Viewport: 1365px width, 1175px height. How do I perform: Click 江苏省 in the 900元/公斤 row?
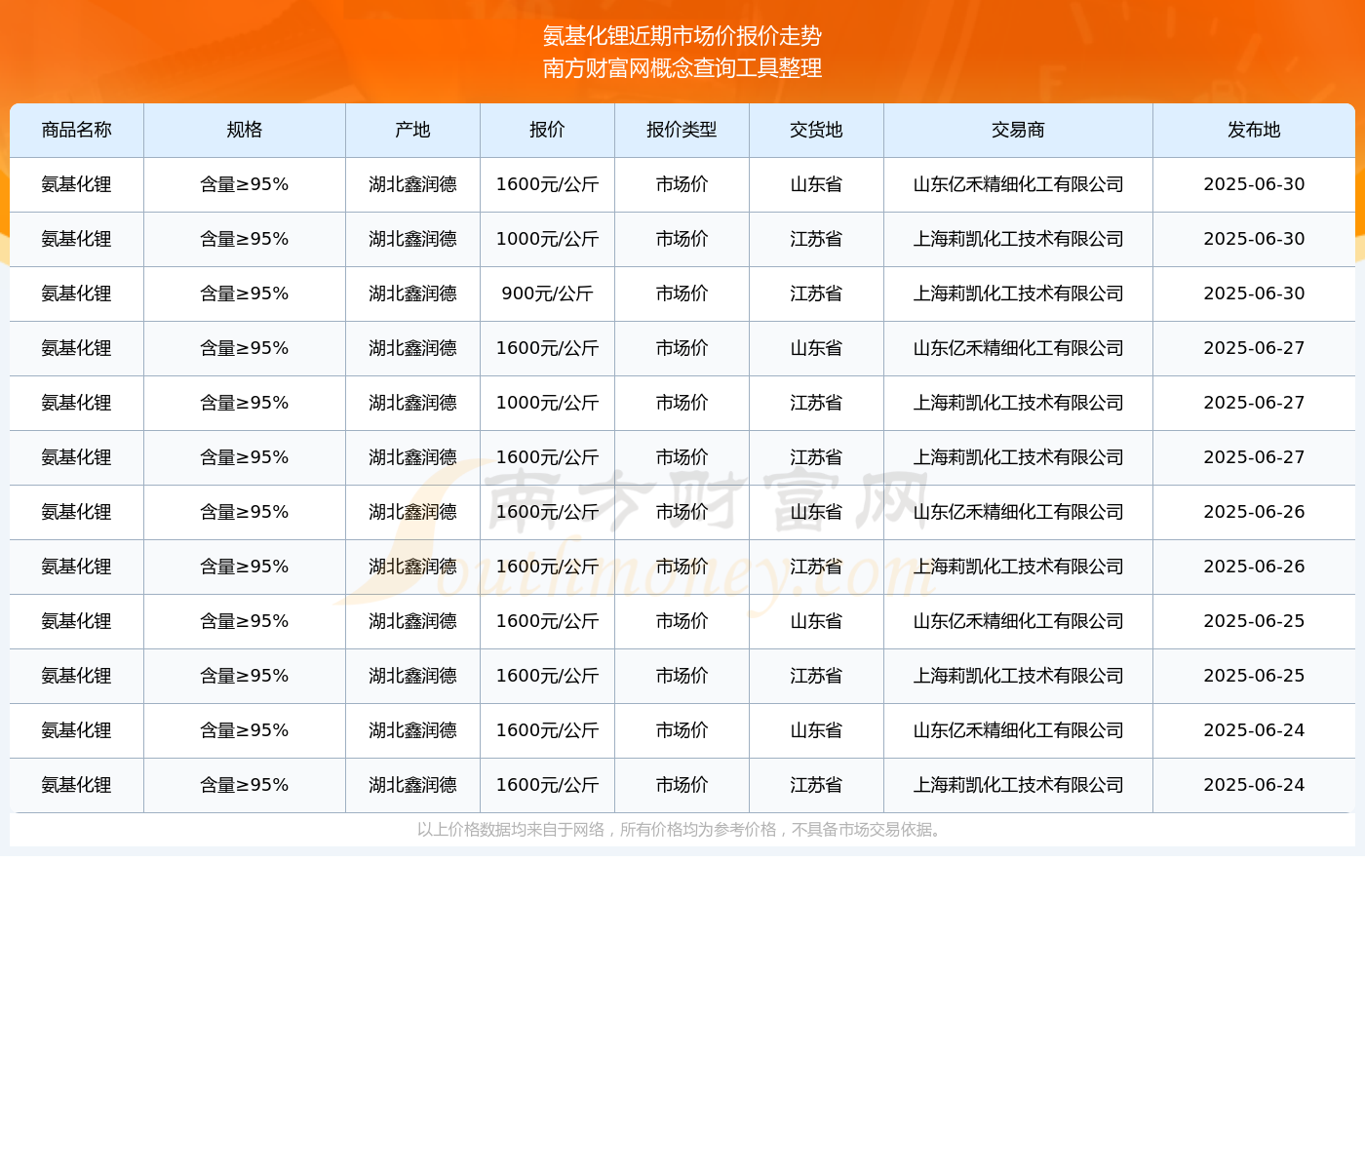pos(816,294)
